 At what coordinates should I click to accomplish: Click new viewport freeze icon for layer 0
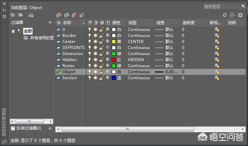tap(217, 29)
